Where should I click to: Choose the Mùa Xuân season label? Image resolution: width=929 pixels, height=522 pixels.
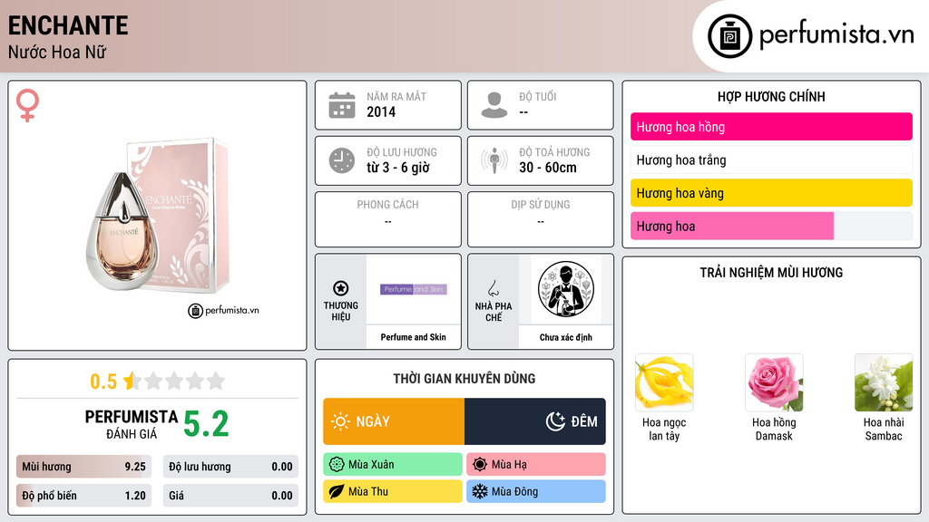[x=392, y=465]
